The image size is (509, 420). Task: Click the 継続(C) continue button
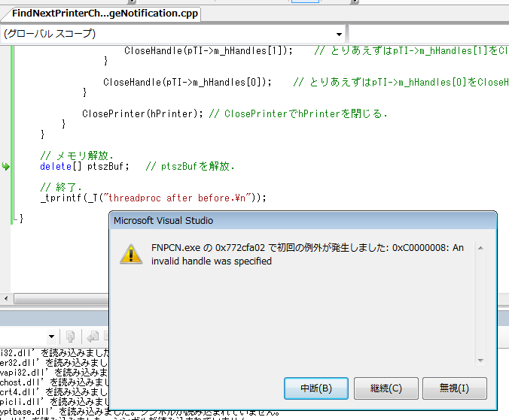[386, 388]
